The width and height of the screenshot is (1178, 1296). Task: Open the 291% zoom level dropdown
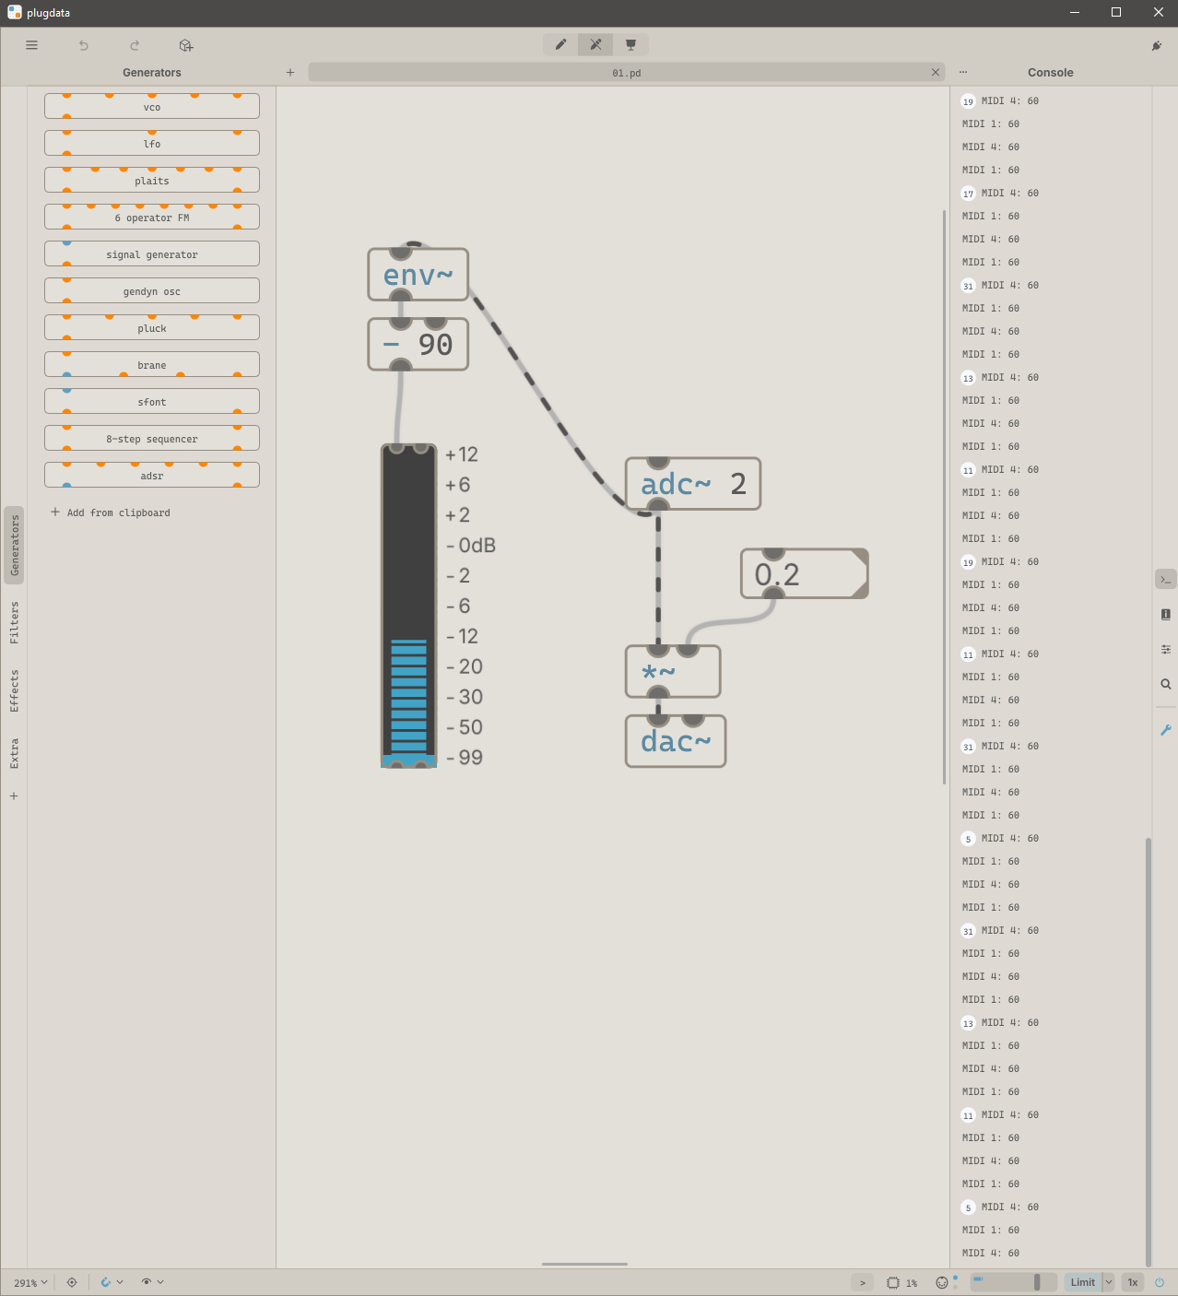[30, 1282]
